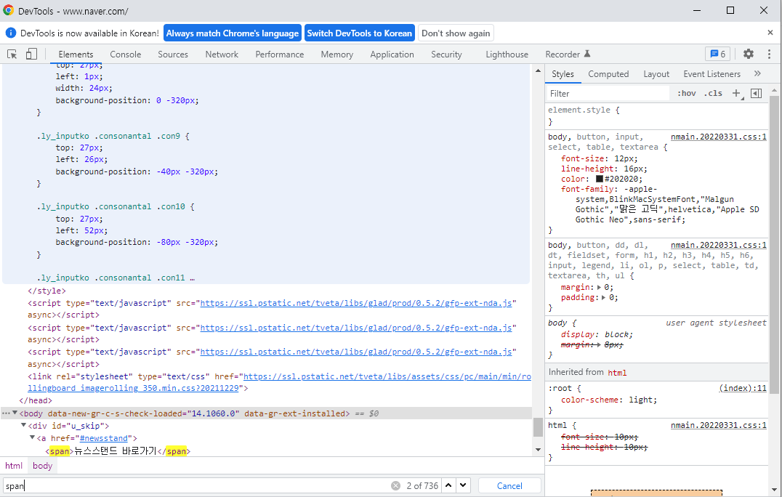The image size is (782, 497).
Task: Expand margin shorthand in the body rule
Action: tap(599, 287)
